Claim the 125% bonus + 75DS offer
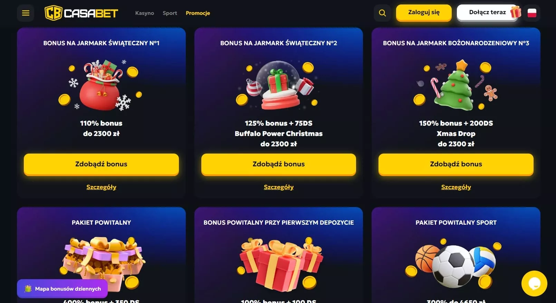 [x=279, y=164]
